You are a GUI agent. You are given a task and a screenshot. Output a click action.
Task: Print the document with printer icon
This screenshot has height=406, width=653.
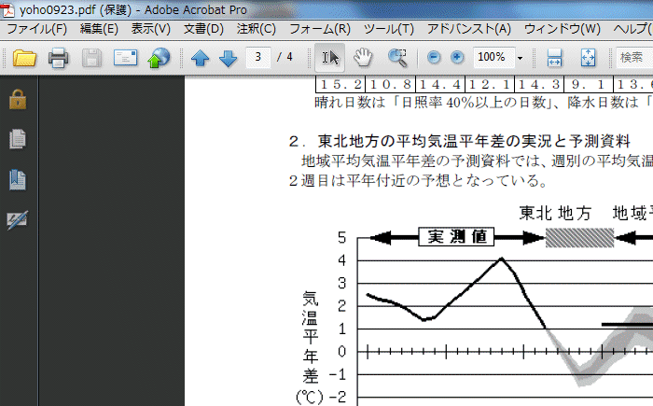click(58, 59)
